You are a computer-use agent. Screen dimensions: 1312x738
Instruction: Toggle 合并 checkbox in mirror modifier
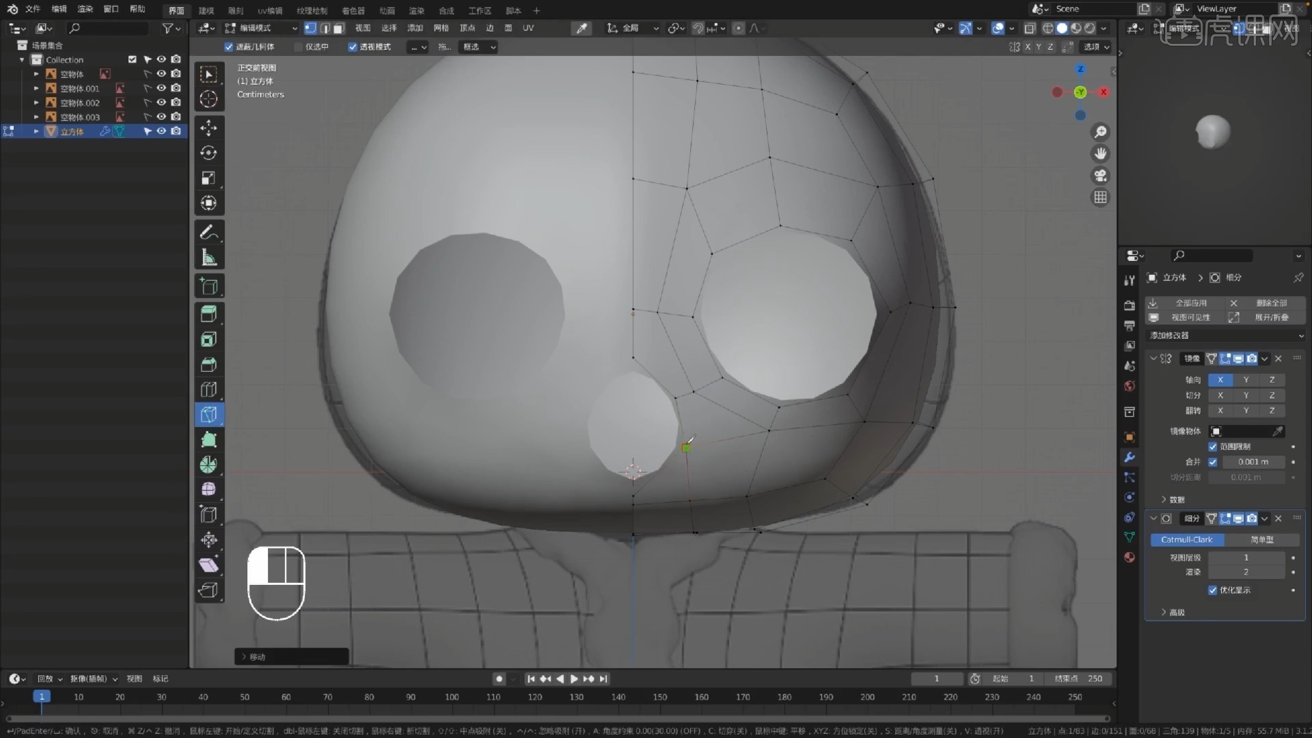tap(1213, 462)
